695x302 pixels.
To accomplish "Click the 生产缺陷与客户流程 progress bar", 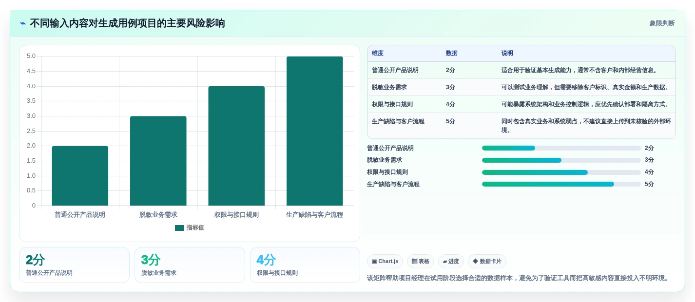I will click(x=561, y=184).
